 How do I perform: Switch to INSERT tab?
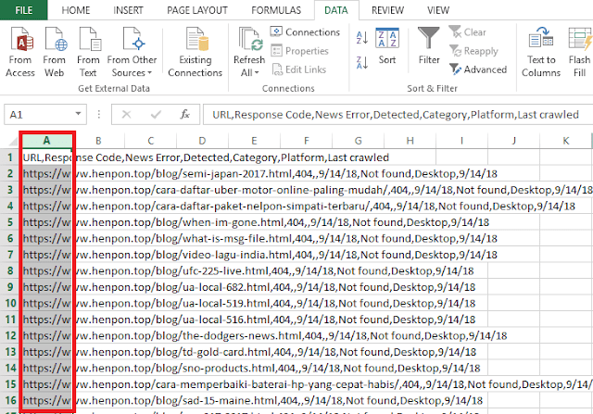(x=128, y=10)
